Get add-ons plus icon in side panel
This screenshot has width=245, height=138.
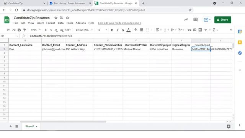(240, 70)
